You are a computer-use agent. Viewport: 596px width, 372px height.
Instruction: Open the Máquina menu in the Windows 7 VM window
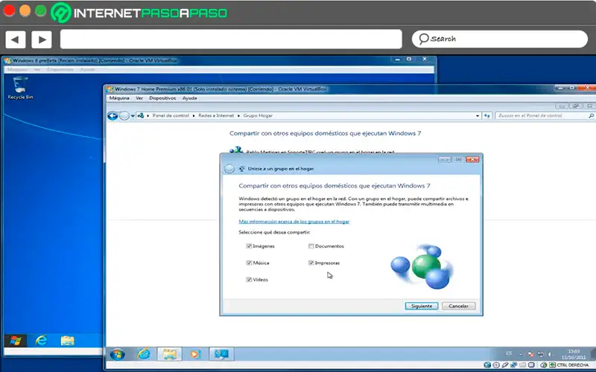click(119, 98)
